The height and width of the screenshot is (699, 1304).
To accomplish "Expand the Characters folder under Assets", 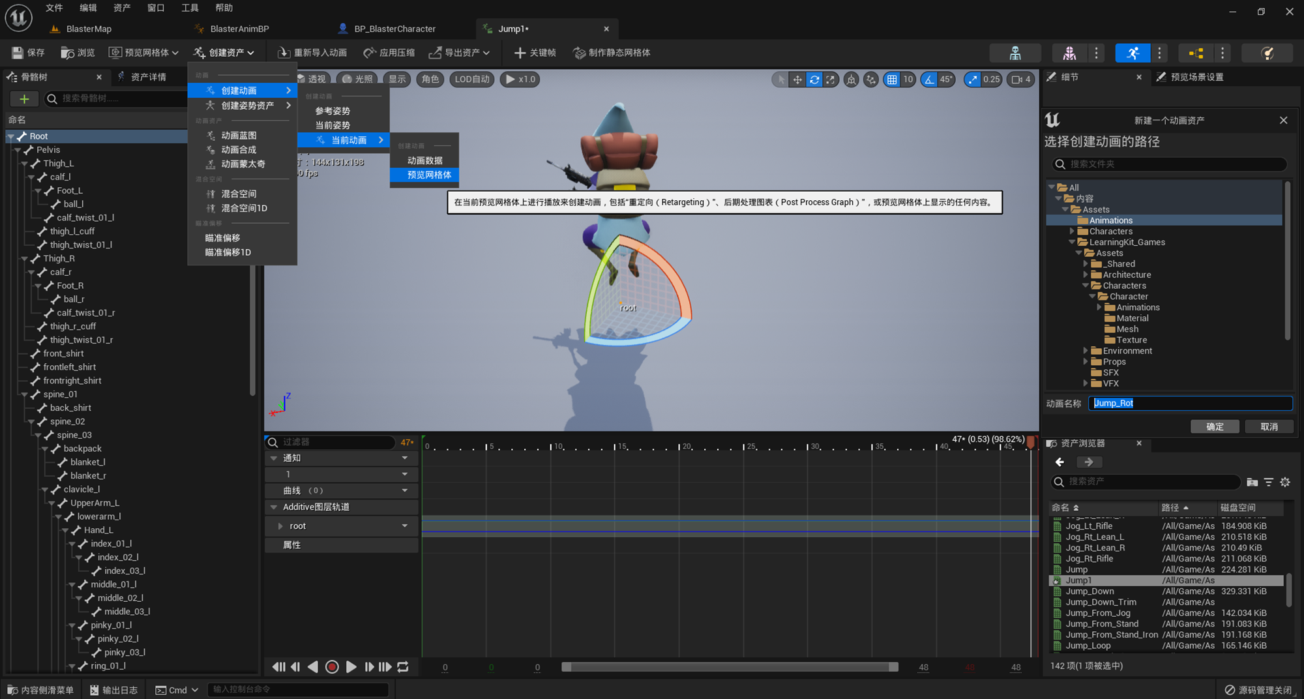I will click(x=1072, y=231).
